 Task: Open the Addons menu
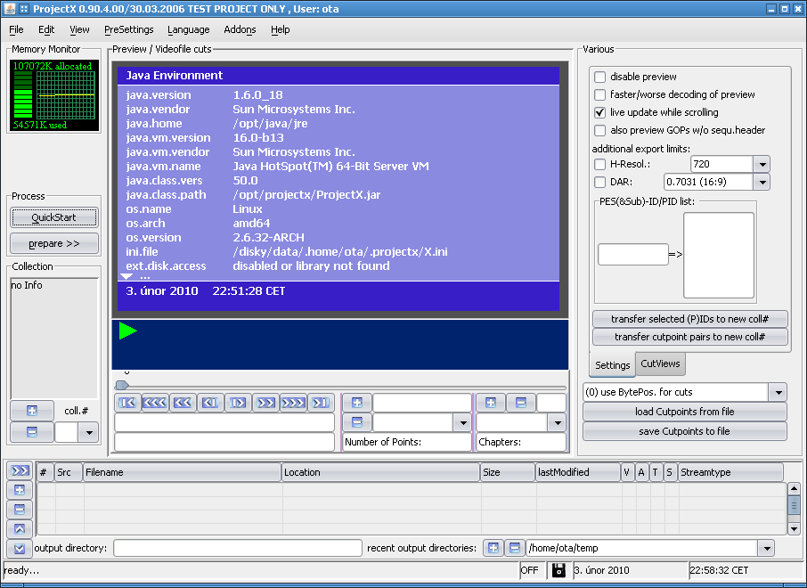click(240, 29)
